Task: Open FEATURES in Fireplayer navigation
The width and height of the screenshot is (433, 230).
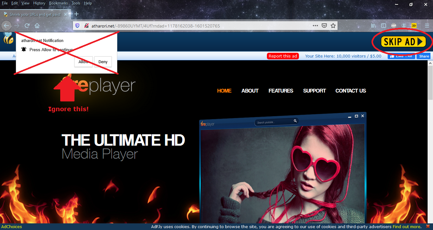Action: [281, 91]
